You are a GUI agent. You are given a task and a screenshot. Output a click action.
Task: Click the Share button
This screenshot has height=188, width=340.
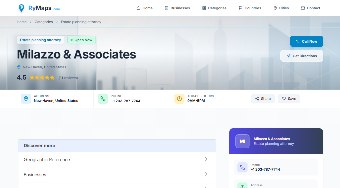click(263, 99)
